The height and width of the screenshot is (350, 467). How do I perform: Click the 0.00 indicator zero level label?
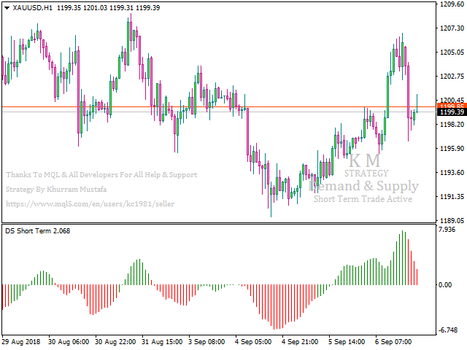point(446,285)
